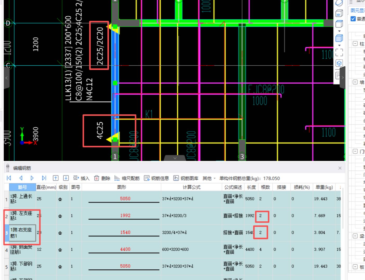Collapse the 柱 tree node
365x280 pixels.
point(355,44)
